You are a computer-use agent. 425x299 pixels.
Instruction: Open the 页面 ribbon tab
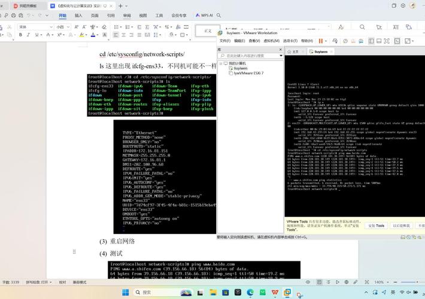click(x=95, y=16)
